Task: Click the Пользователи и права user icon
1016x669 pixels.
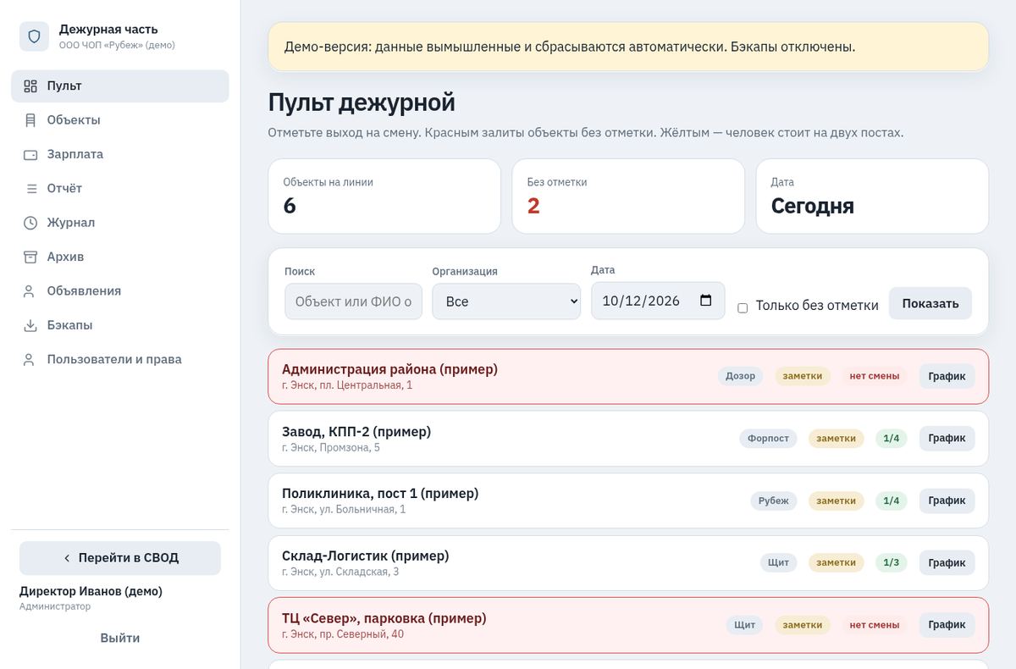Action: tap(30, 359)
